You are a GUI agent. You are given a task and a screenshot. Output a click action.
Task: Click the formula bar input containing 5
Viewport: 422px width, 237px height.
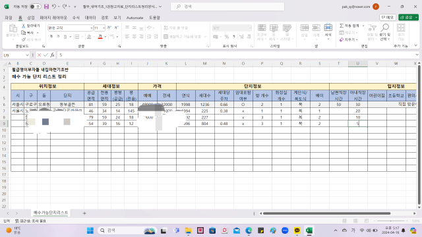235,55
